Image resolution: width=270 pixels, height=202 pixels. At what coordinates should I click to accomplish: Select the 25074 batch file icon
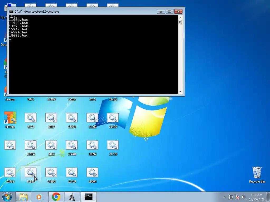(x=72, y=118)
